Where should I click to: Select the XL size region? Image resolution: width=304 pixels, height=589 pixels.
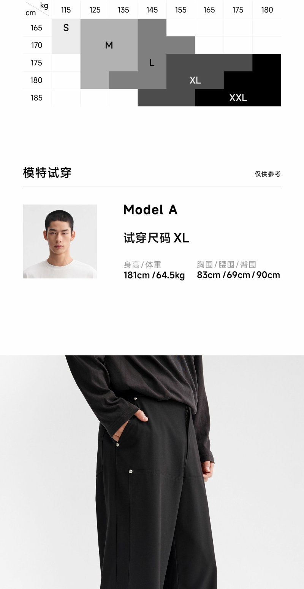pos(195,80)
